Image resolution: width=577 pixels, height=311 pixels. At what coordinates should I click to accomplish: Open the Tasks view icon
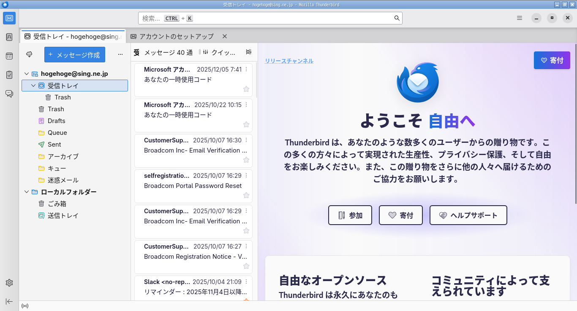[9, 75]
